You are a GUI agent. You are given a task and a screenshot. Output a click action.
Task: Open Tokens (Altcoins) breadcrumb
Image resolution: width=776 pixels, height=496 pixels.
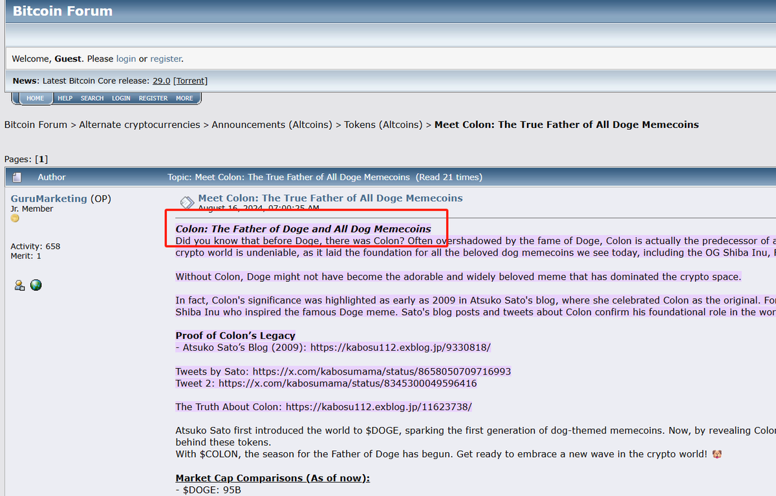(383, 125)
